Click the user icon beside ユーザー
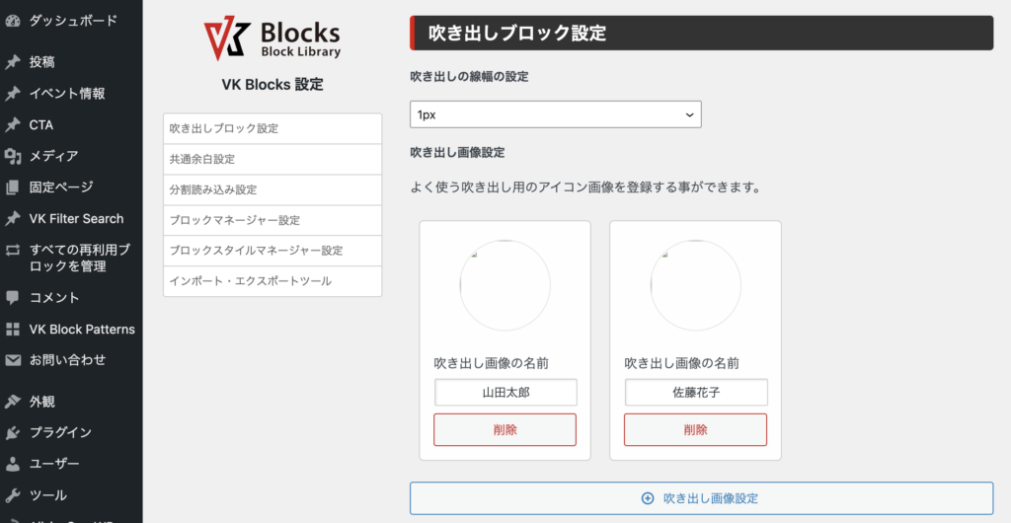1011x523 pixels. (x=13, y=464)
